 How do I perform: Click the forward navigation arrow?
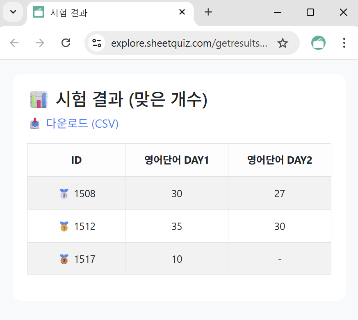click(x=40, y=43)
